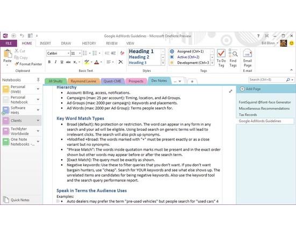Open FontSquirrel @font-face Generator page
The width and height of the screenshot is (296, 236).
265,102
